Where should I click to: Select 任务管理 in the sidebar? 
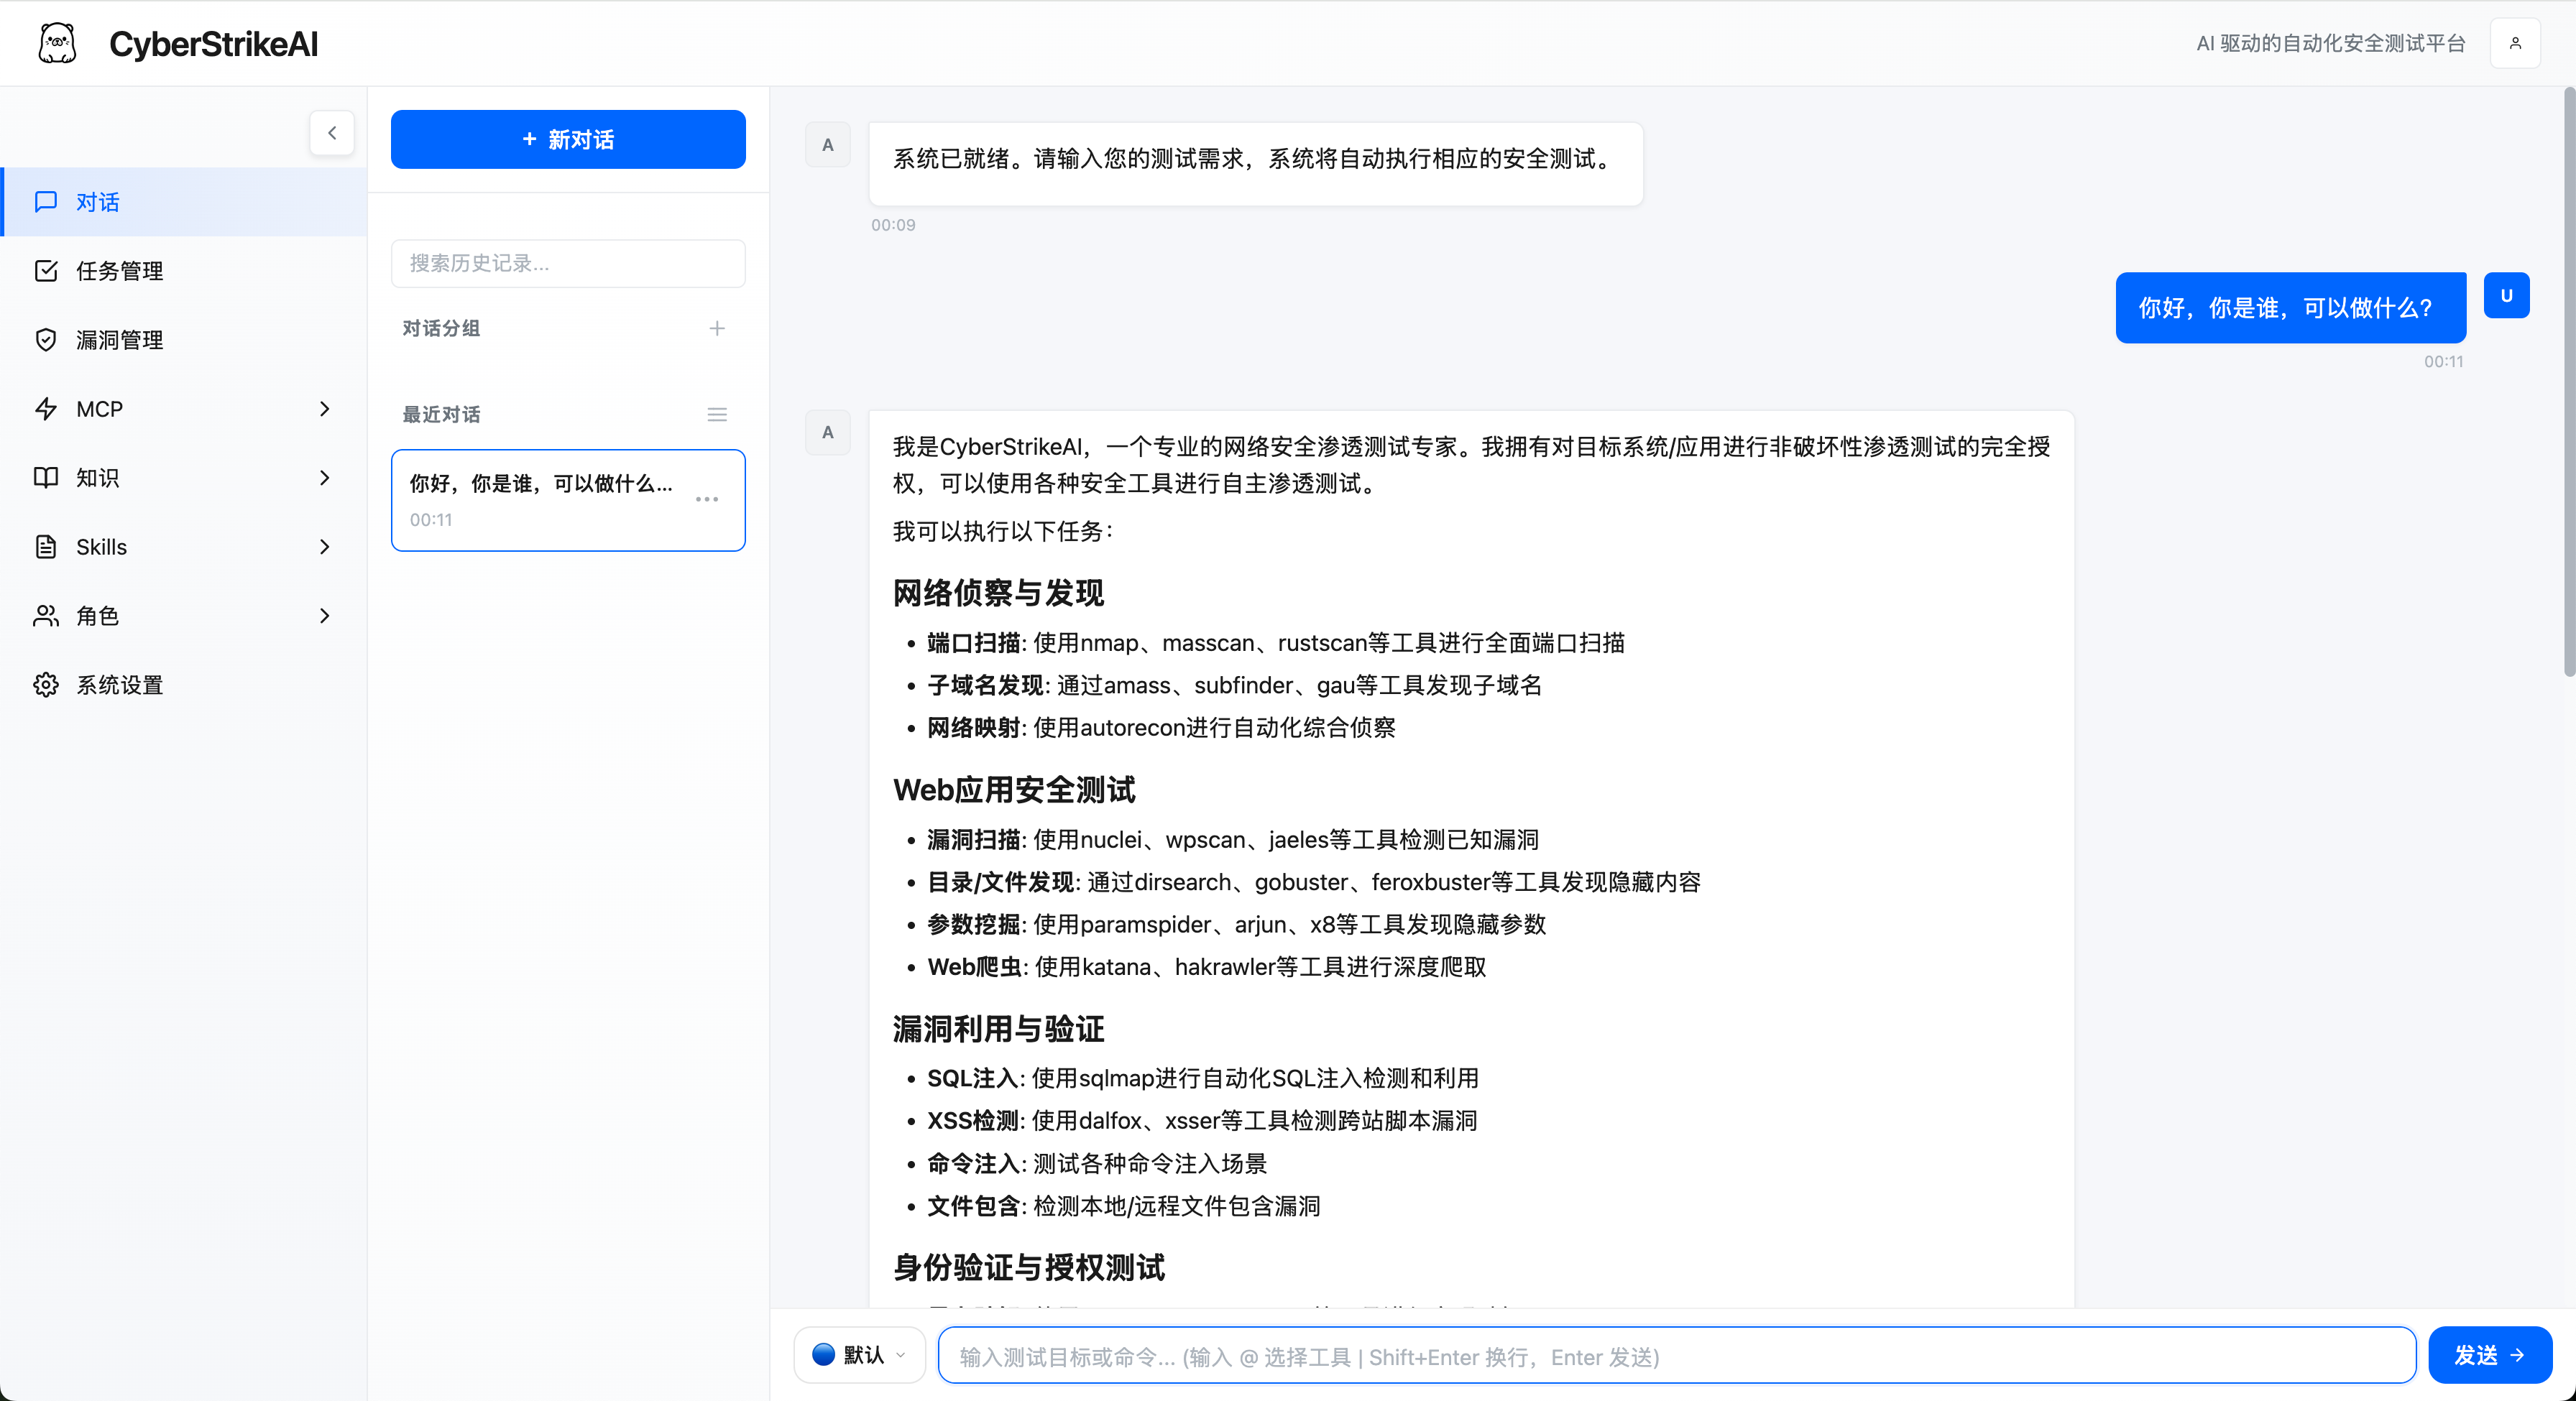(x=119, y=271)
